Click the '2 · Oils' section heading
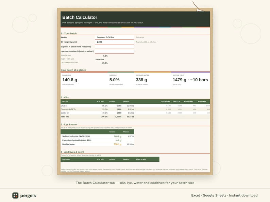 click(65, 97)
